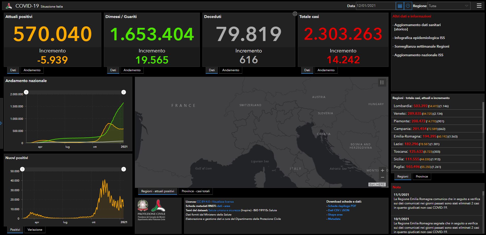Screen dimensions: 486x235
Task: Switch map to Province - casi totali
Action: click(196, 191)
